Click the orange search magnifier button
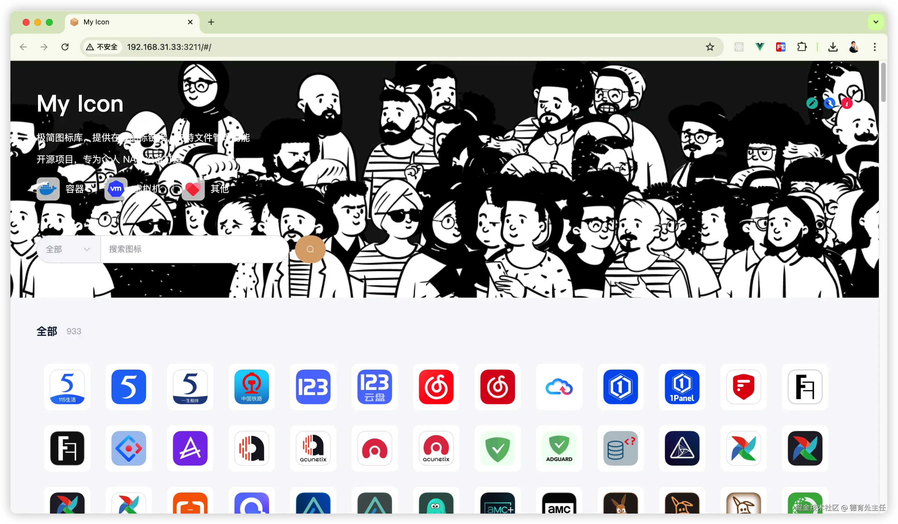 (x=310, y=249)
